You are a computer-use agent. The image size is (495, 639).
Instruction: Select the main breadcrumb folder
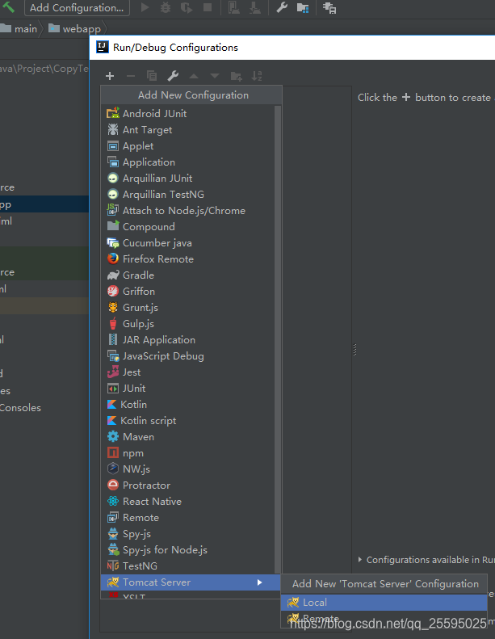coord(19,28)
